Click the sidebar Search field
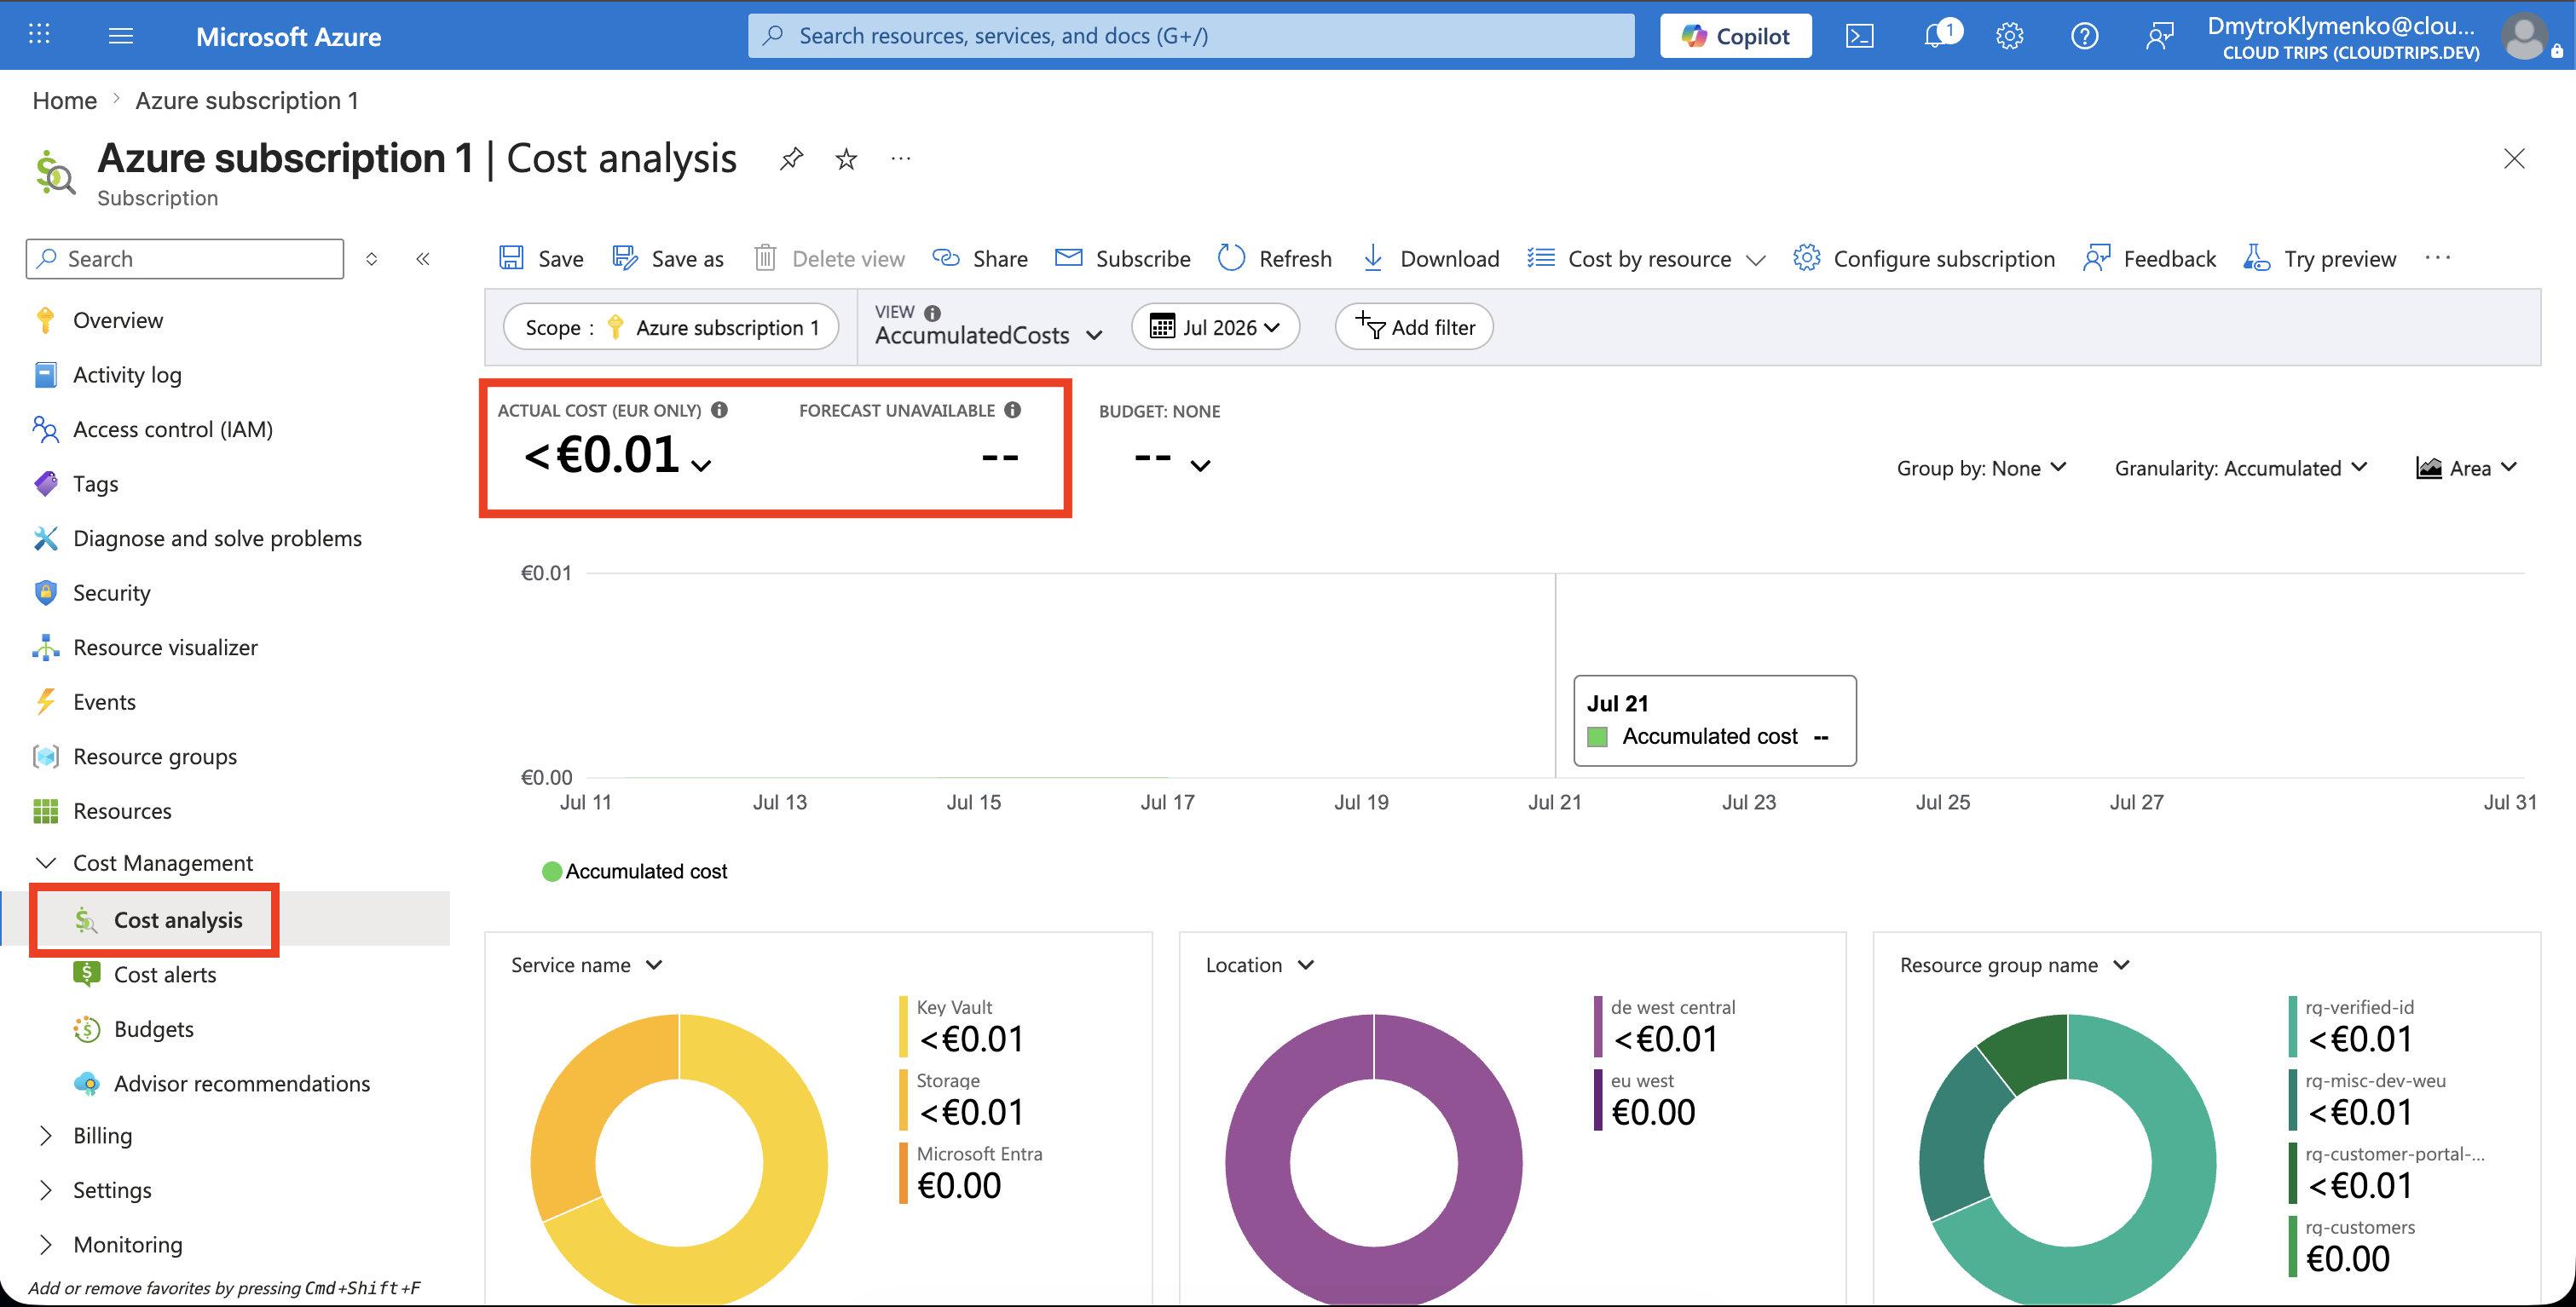 [185, 259]
